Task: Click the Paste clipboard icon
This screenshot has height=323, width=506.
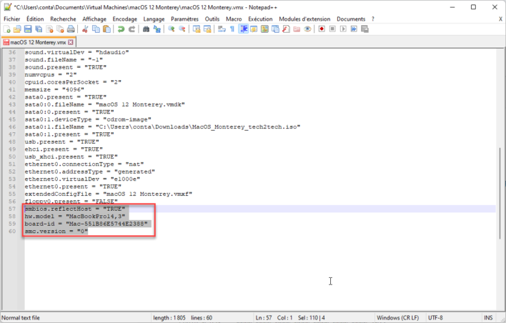Action: pos(106,29)
